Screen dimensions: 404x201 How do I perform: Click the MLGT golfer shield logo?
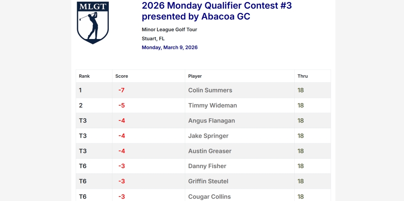(x=93, y=23)
